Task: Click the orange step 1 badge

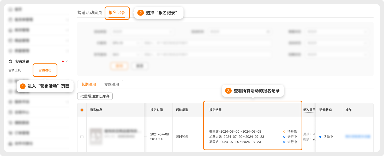Action: point(23,86)
